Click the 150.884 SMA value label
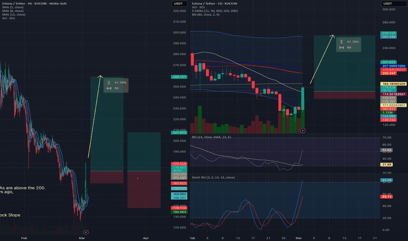The width and height of the screenshot is (408, 241). pos(179,194)
